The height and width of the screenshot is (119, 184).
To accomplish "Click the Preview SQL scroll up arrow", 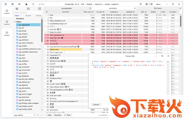I will click(168, 62).
